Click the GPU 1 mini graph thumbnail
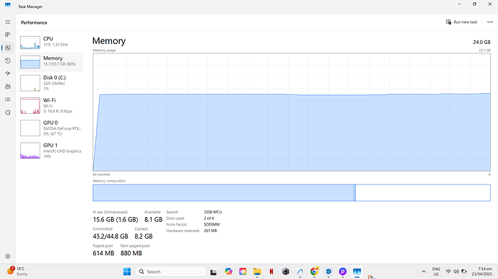 point(30,151)
